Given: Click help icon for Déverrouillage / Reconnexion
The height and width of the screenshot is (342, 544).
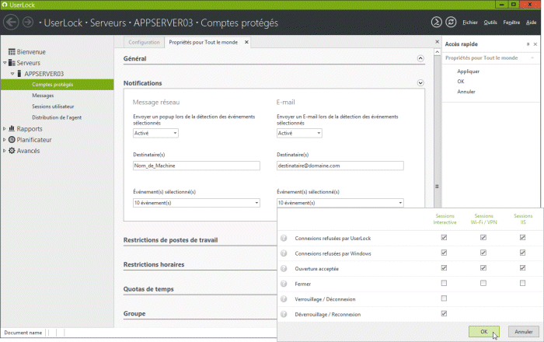Looking at the screenshot, I should [284, 314].
